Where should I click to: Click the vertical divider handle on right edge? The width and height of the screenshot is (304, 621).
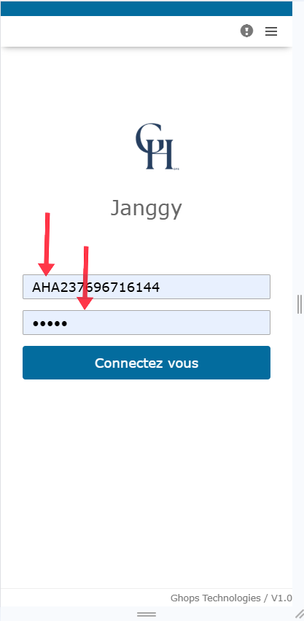pyautogui.click(x=300, y=304)
